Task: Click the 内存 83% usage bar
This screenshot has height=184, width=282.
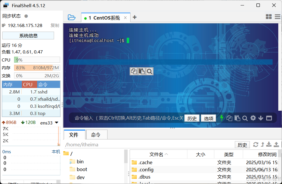Action: 37,68
